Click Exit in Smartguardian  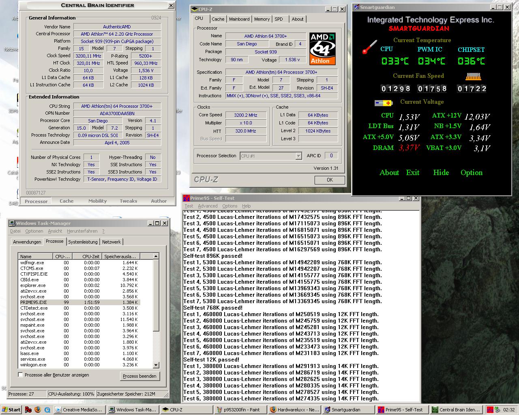(x=413, y=173)
